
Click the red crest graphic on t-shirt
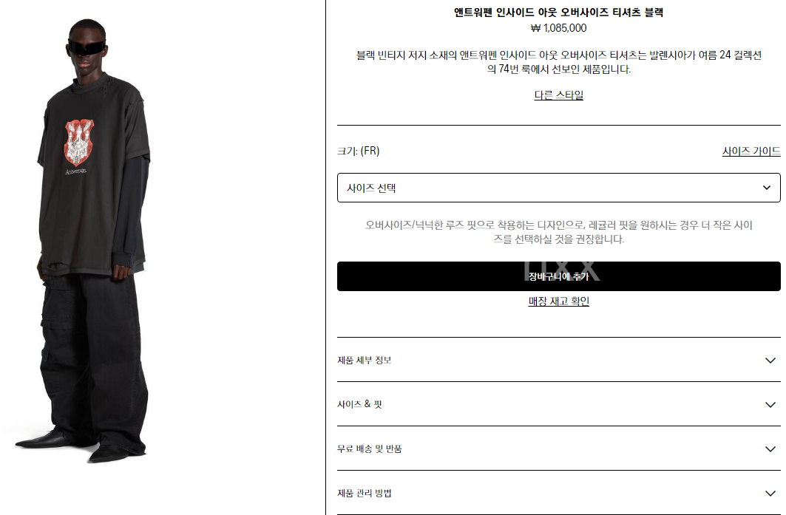coord(78,143)
